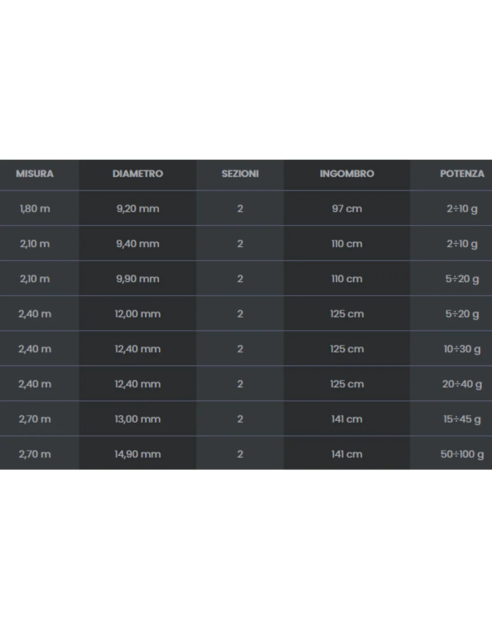Click the 9,20 mm diameter cell

(x=138, y=208)
